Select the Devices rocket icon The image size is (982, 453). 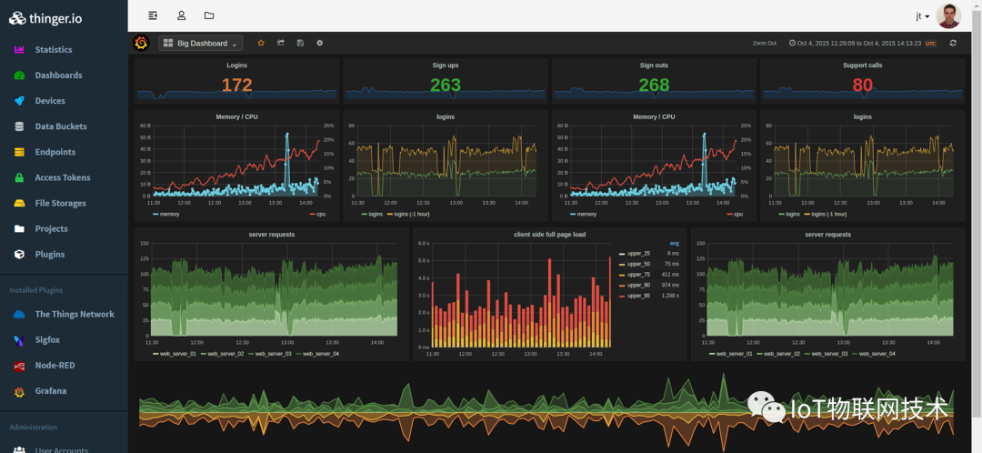[19, 101]
